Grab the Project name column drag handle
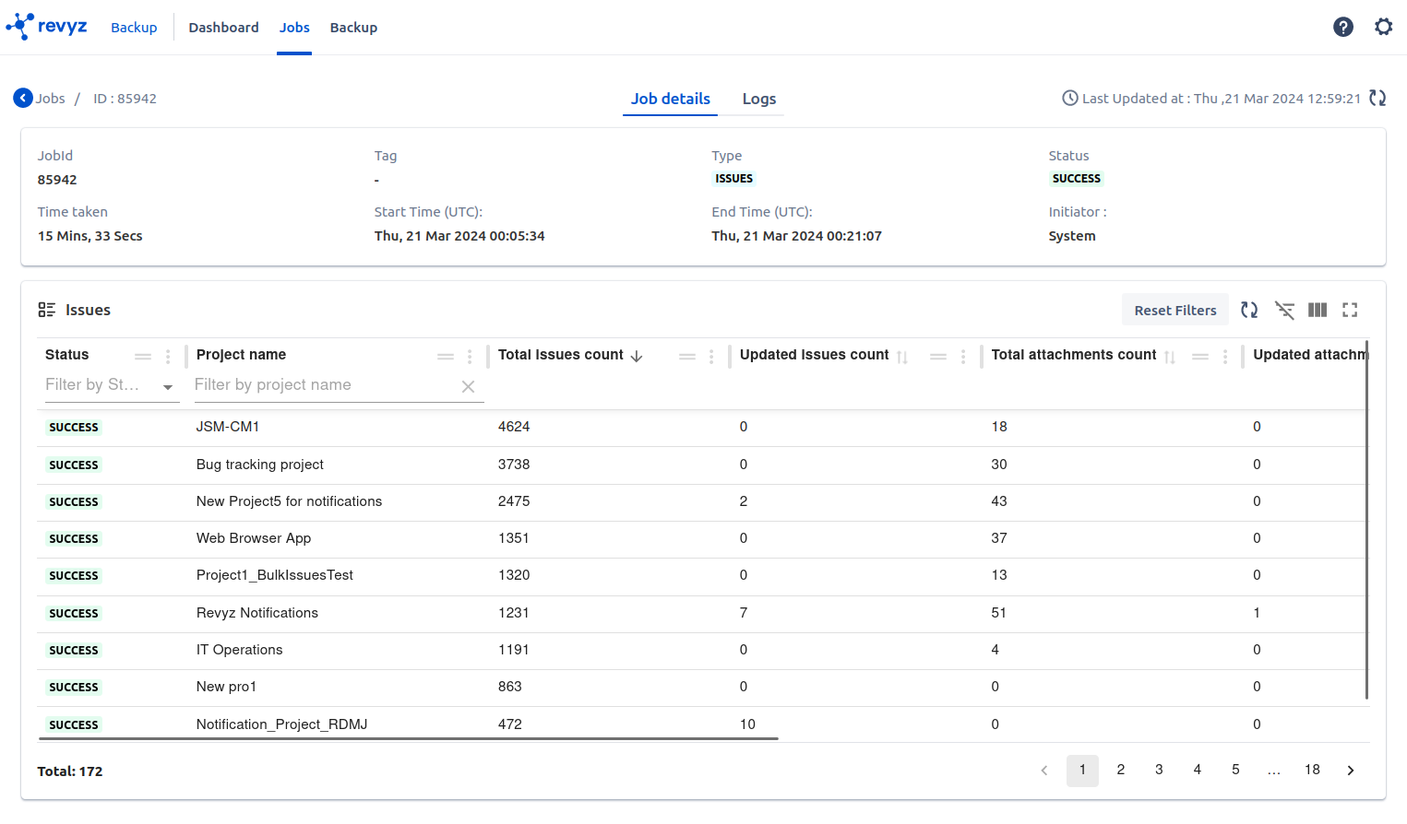1407x824 pixels. tap(446, 357)
